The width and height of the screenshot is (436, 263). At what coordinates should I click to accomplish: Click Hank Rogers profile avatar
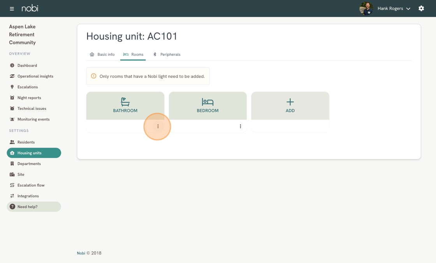tap(366, 8)
